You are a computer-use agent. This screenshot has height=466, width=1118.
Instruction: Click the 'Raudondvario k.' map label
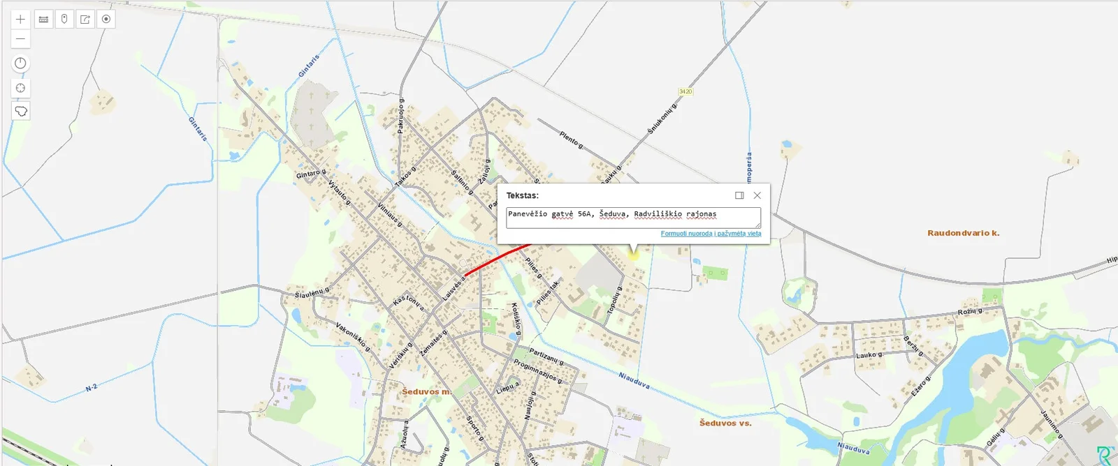coord(963,233)
